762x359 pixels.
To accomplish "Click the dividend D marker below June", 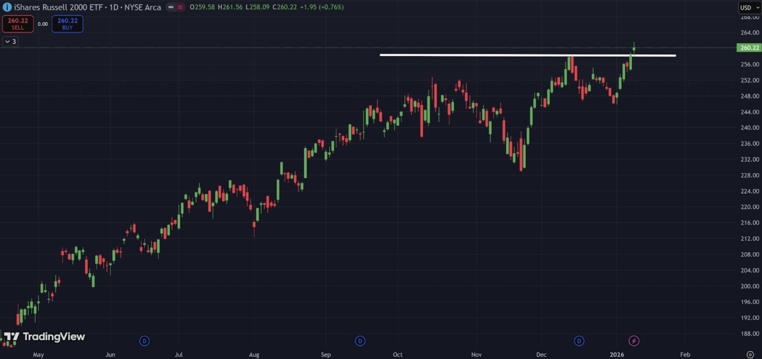I will click(x=144, y=340).
